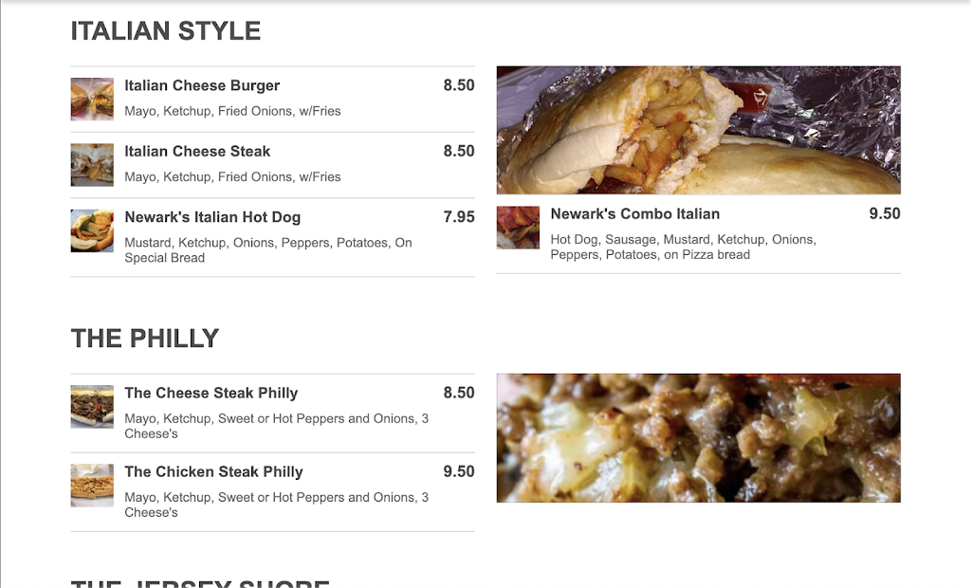
Task: Open The Chicken Steak Philly thumbnail
Action: coord(92,486)
